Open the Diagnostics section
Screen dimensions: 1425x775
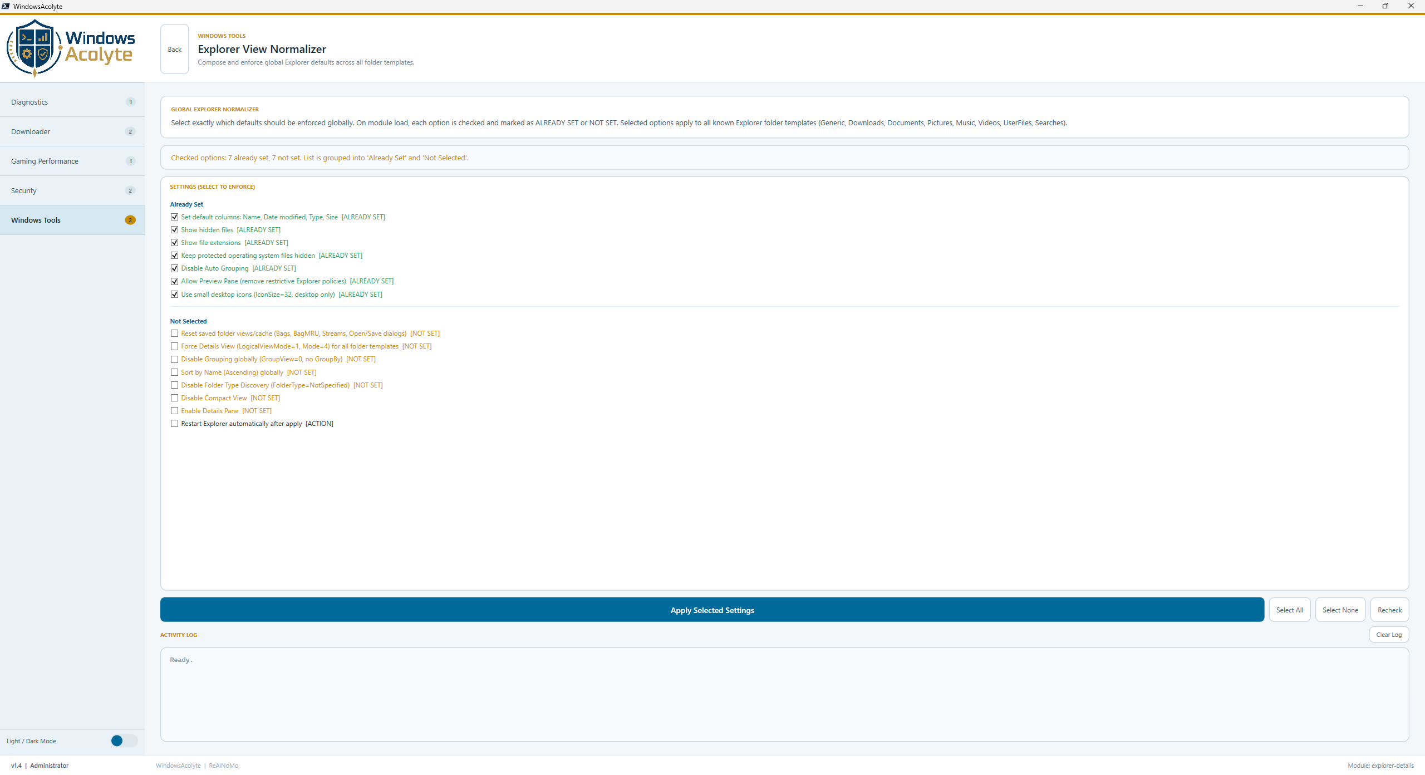coord(72,102)
